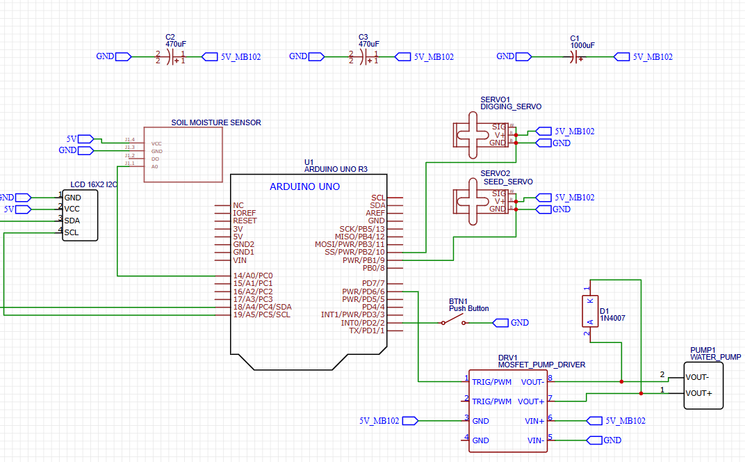Click Arduino pin label 19/A5/PC5/SCL

pyautogui.click(x=261, y=314)
